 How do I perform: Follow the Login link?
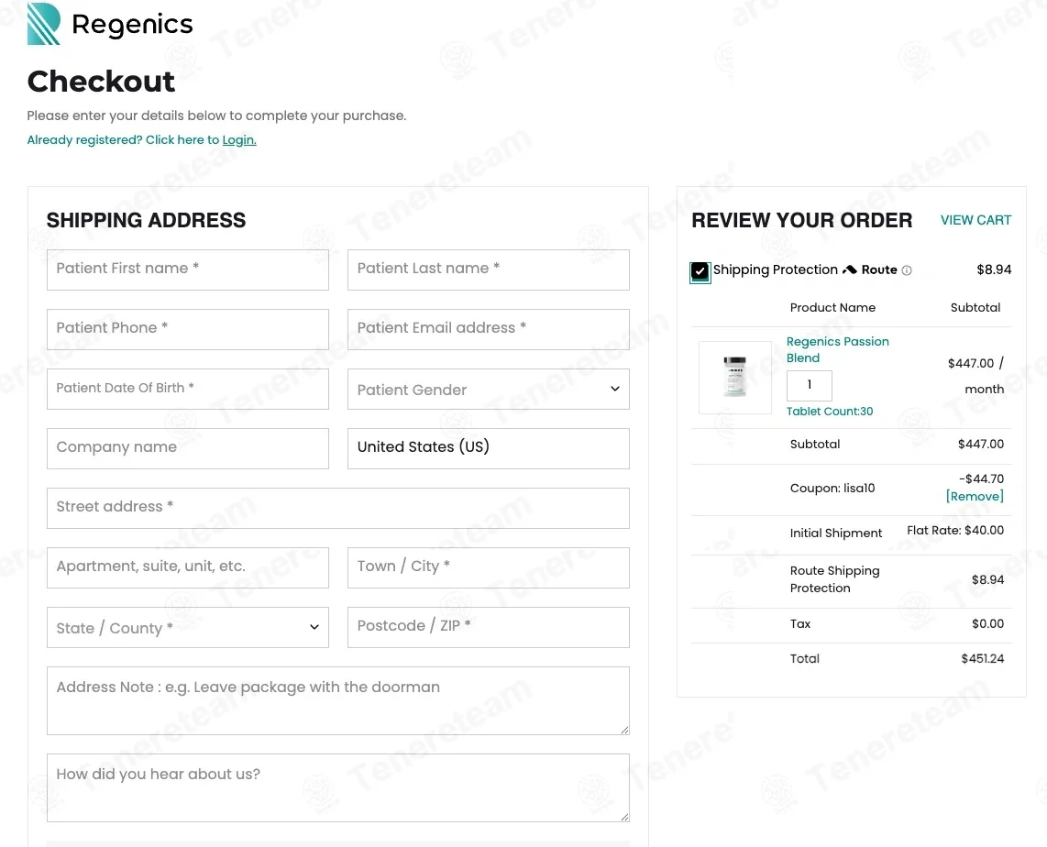point(239,140)
